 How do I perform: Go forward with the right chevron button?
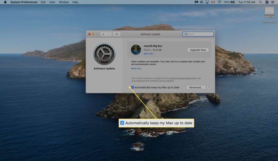109,34
